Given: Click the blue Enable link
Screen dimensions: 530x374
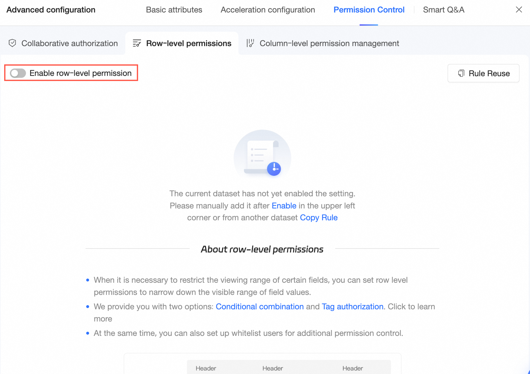Looking at the screenshot, I should click(284, 206).
